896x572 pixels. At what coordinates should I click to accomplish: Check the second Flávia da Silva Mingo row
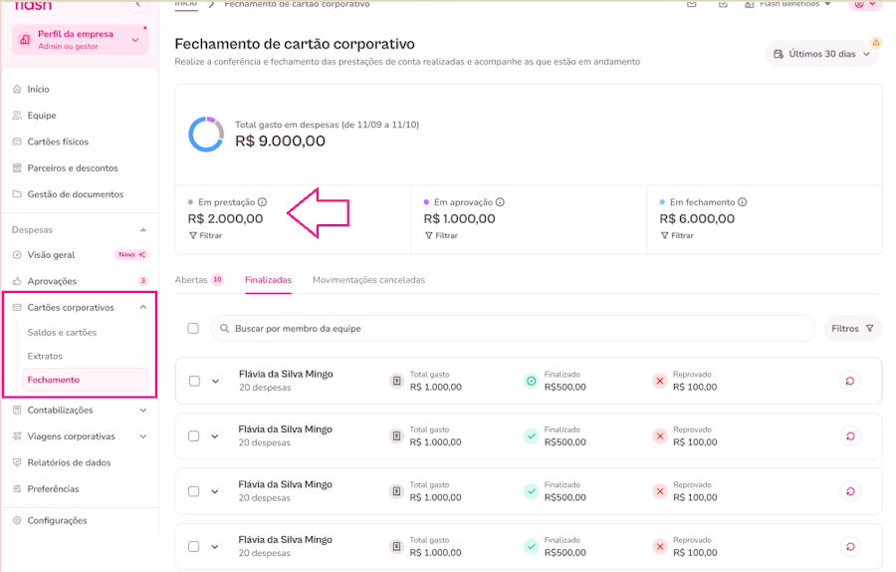(194, 435)
